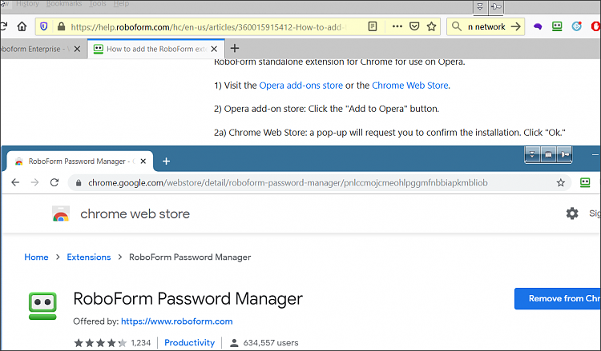Go to Extensions breadcrumb
Screen dimensions: 601x351
(x=88, y=257)
